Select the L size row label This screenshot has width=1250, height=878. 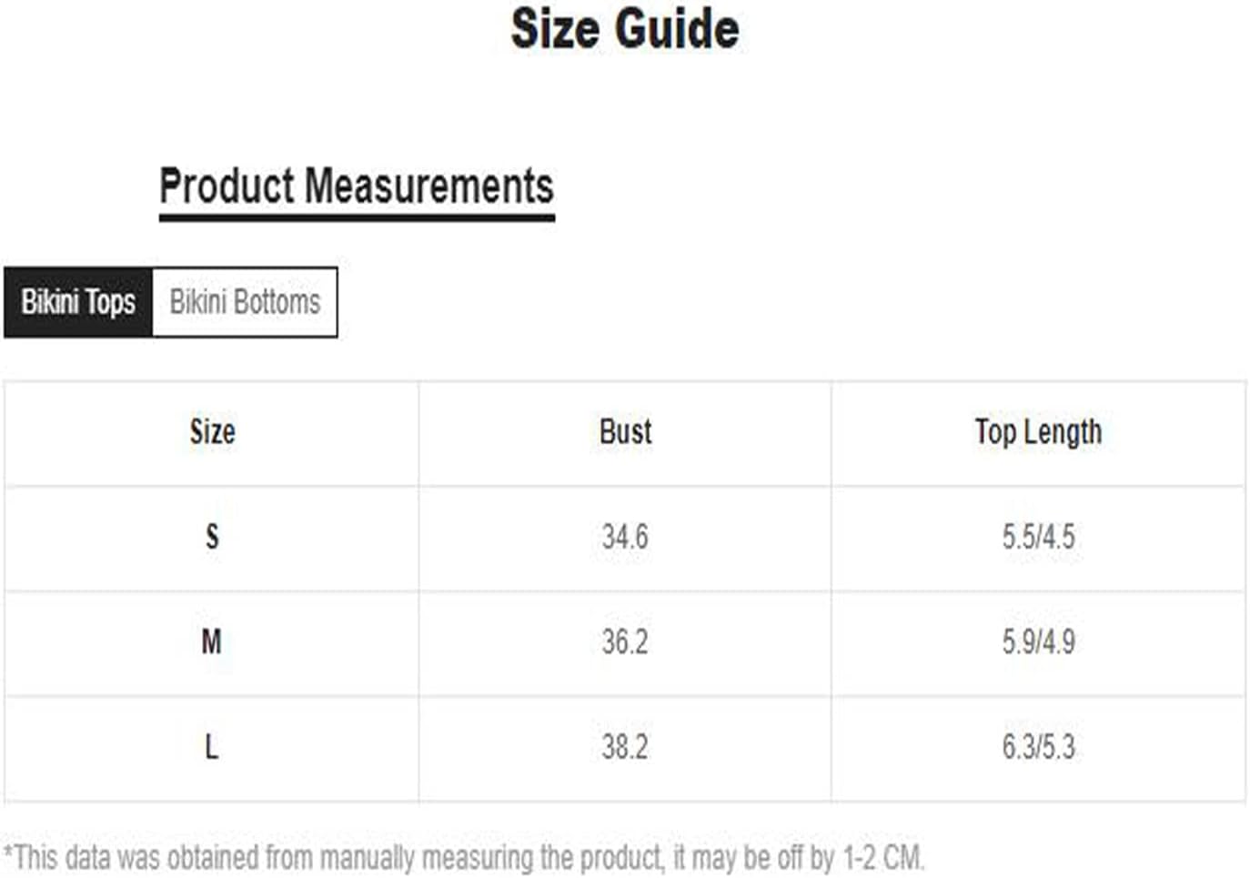point(211,747)
